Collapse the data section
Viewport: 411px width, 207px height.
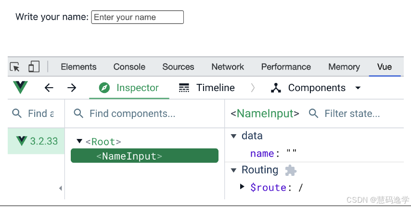(233, 136)
